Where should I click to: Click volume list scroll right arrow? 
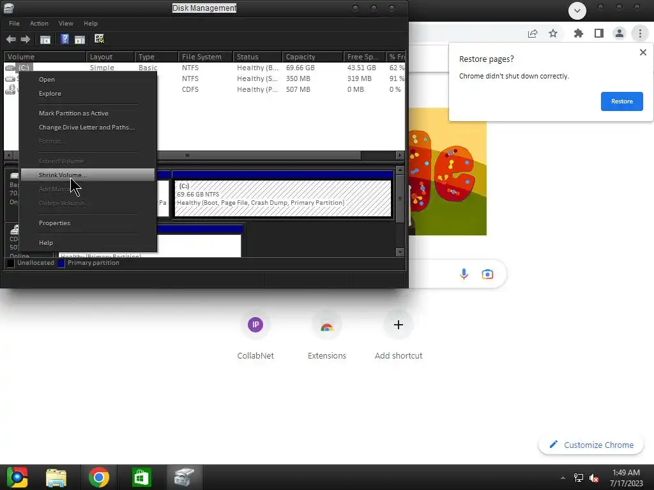click(400, 156)
